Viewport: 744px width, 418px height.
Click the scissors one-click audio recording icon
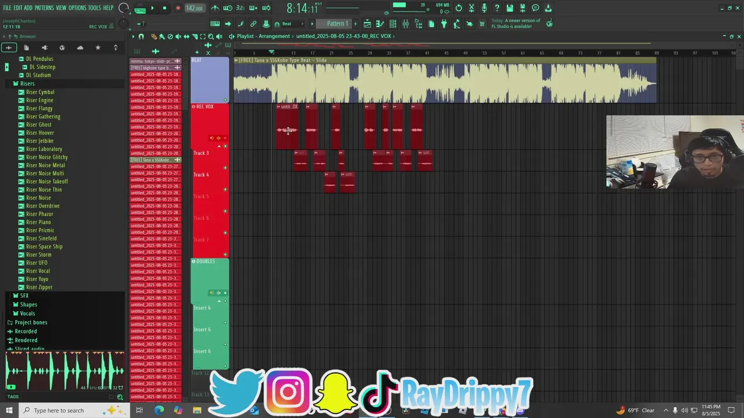pyautogui.click(x=471, y=8)
